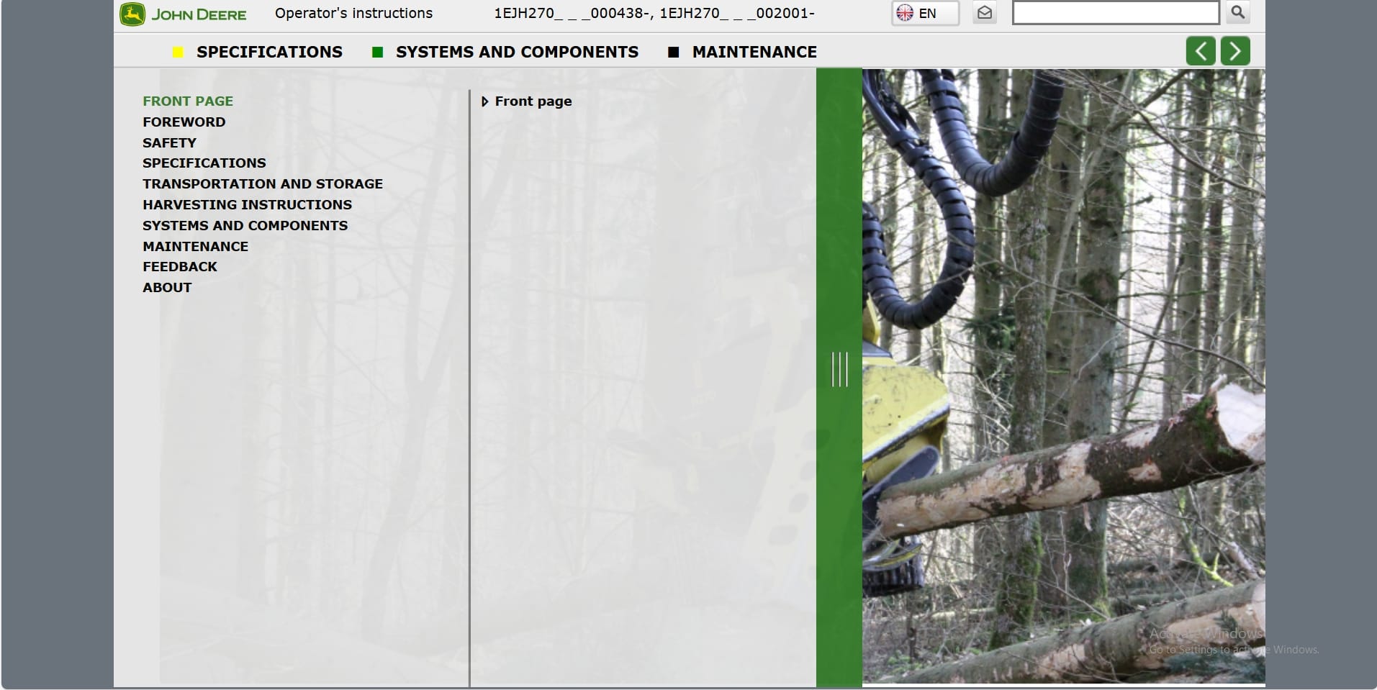Open the ABOUT section

(x=167, y=287)
